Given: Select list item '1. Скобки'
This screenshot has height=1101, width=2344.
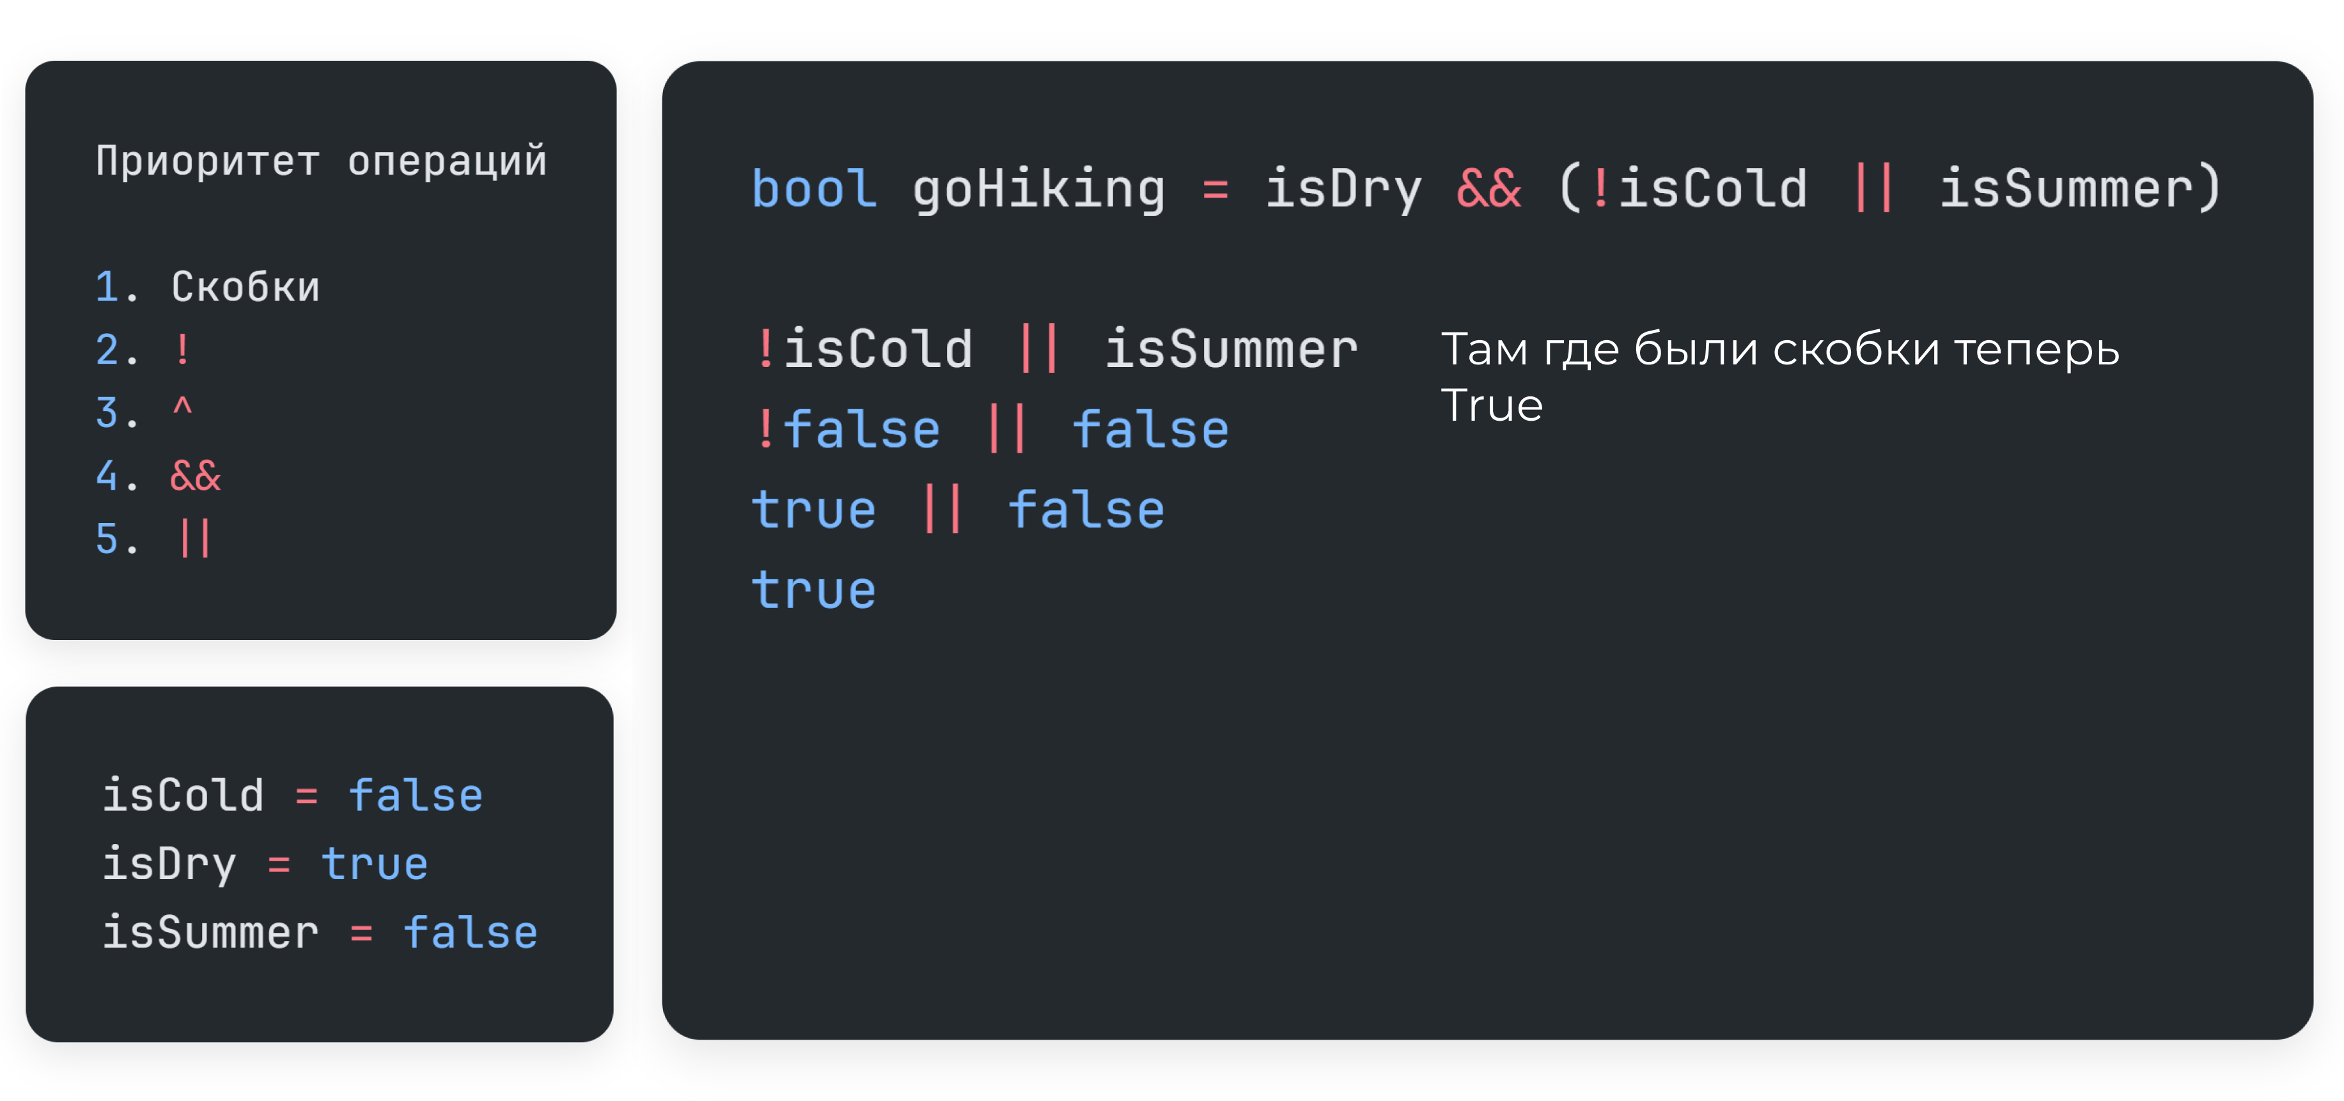Looking at the screenshot, I should click(x=207, y=288).
